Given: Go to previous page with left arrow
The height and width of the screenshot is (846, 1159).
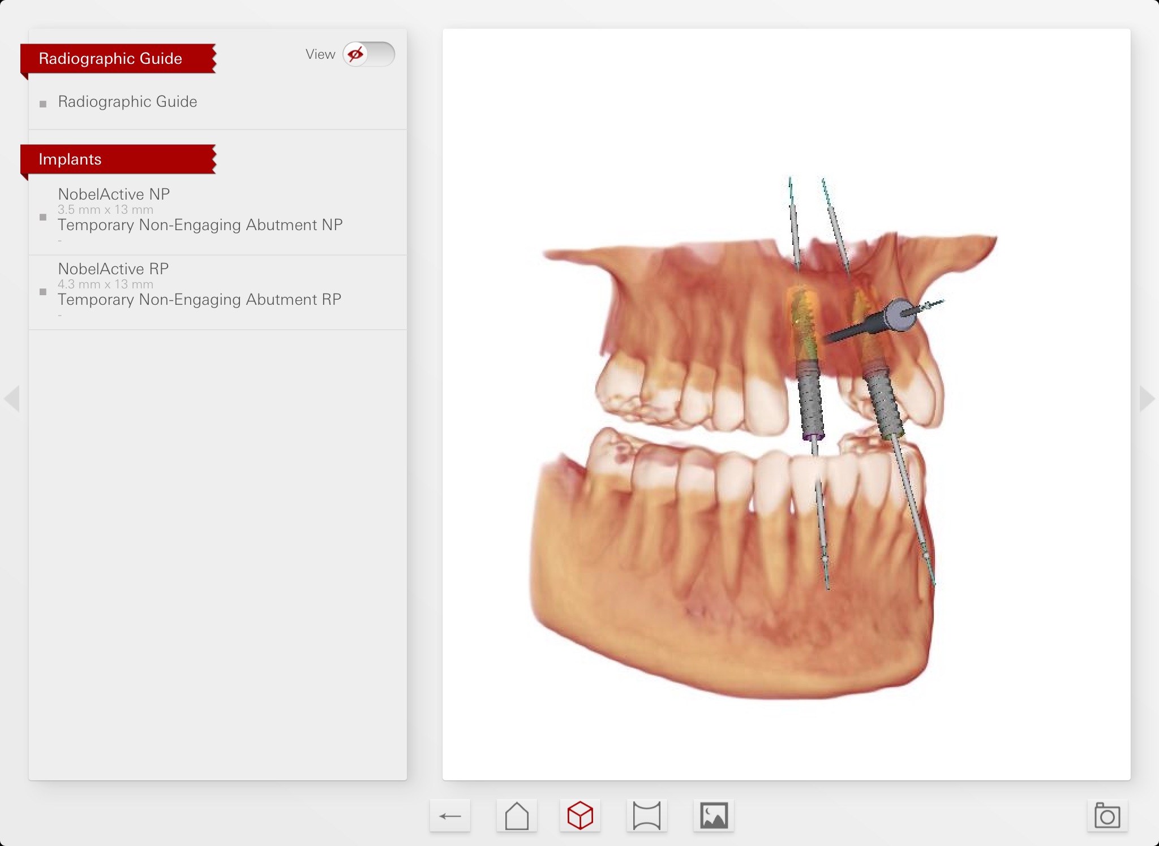Looking at the screenshot, I should coord(12,399).
